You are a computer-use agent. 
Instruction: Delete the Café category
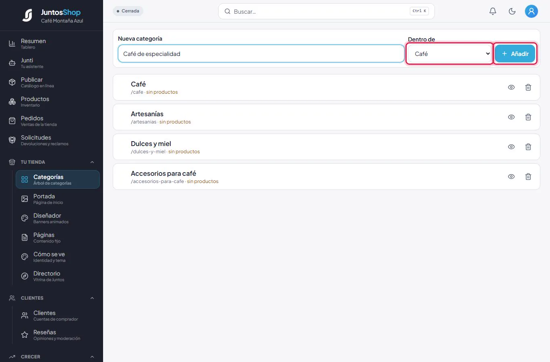pyautogui.click(x=528, y=87)
